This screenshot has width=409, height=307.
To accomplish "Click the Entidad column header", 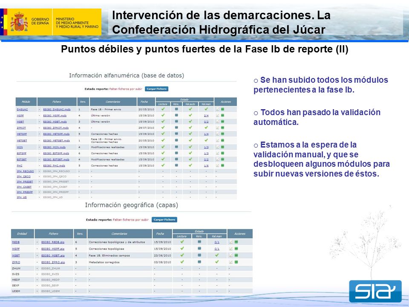I will coord(23,234).
